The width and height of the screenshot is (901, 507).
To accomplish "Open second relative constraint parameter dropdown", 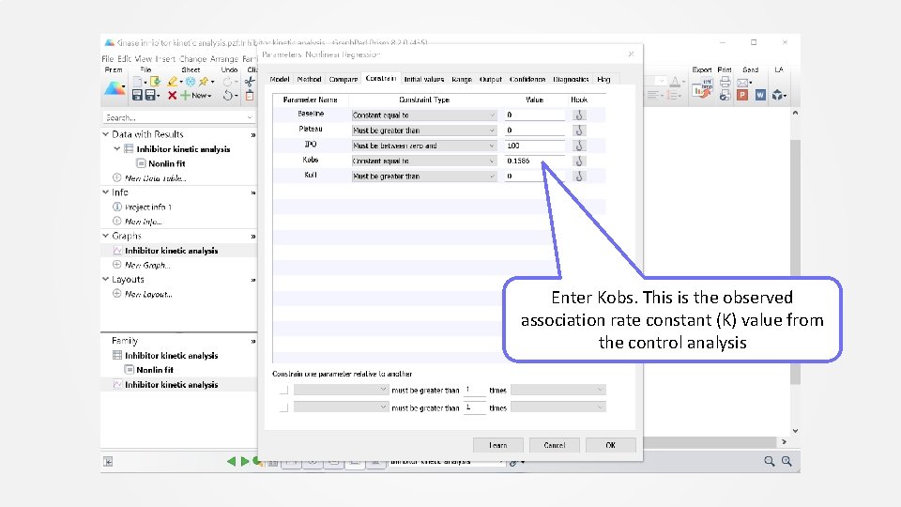I will point(341,407).
